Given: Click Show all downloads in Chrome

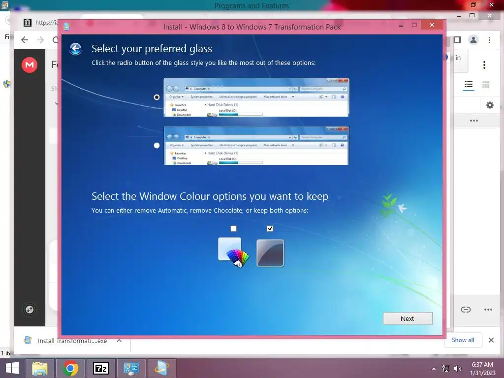Looking at the screenshot, I should pos(463,340).
